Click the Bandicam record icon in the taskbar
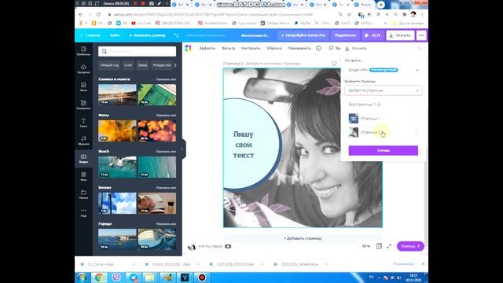This screenshot has height=283, width=503. (x=201, y=277)
